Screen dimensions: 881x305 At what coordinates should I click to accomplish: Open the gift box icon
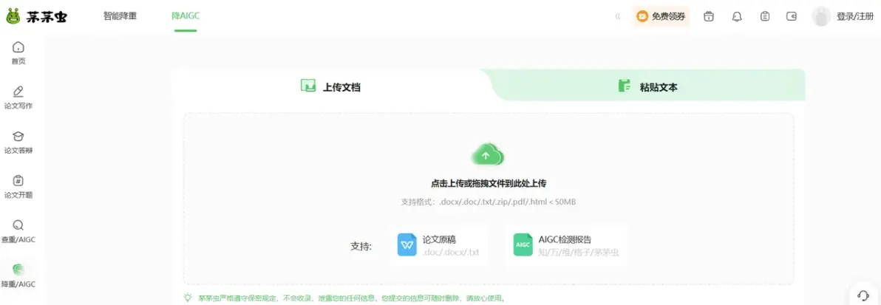[x=709, y=16]
